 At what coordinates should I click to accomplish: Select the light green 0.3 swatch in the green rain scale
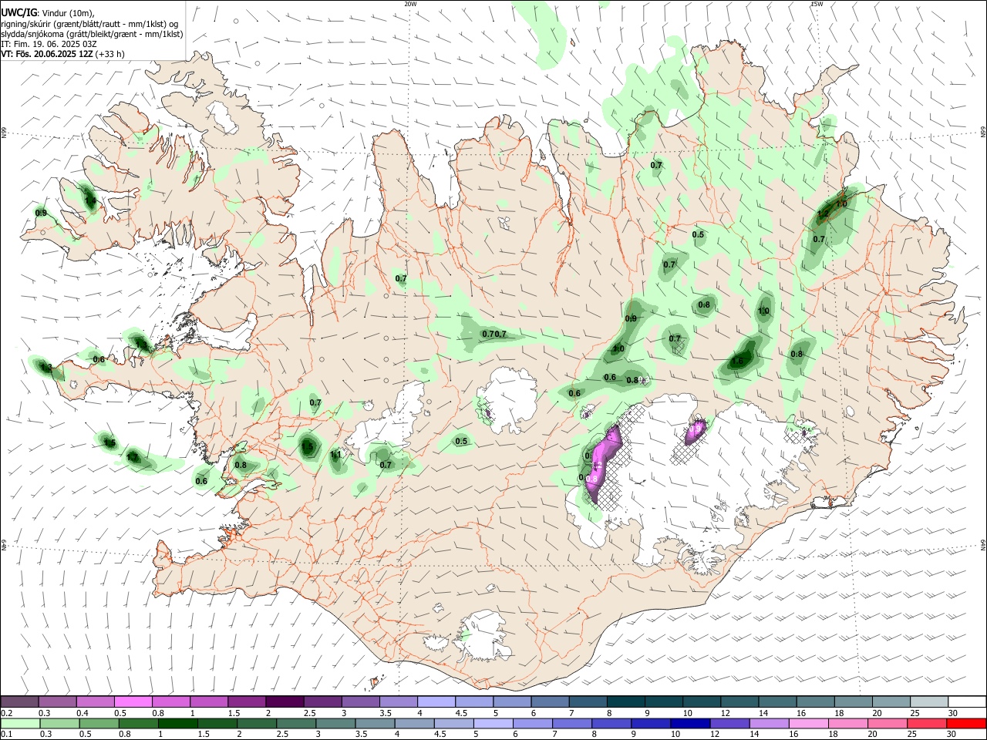[60, 723]
